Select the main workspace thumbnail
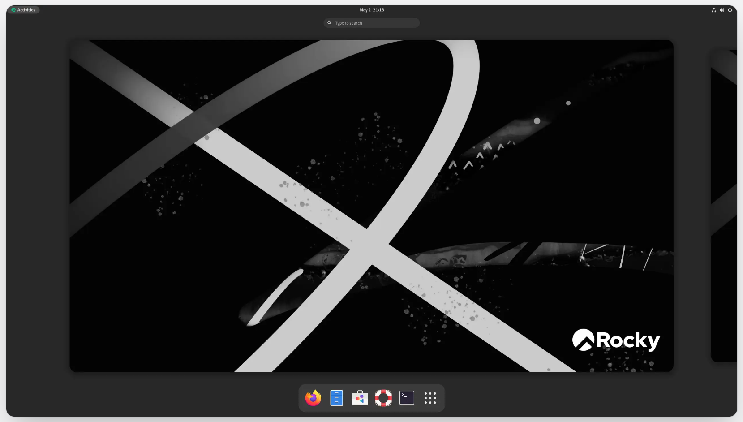This screenshot has height=422, width=743. (371, 206)
